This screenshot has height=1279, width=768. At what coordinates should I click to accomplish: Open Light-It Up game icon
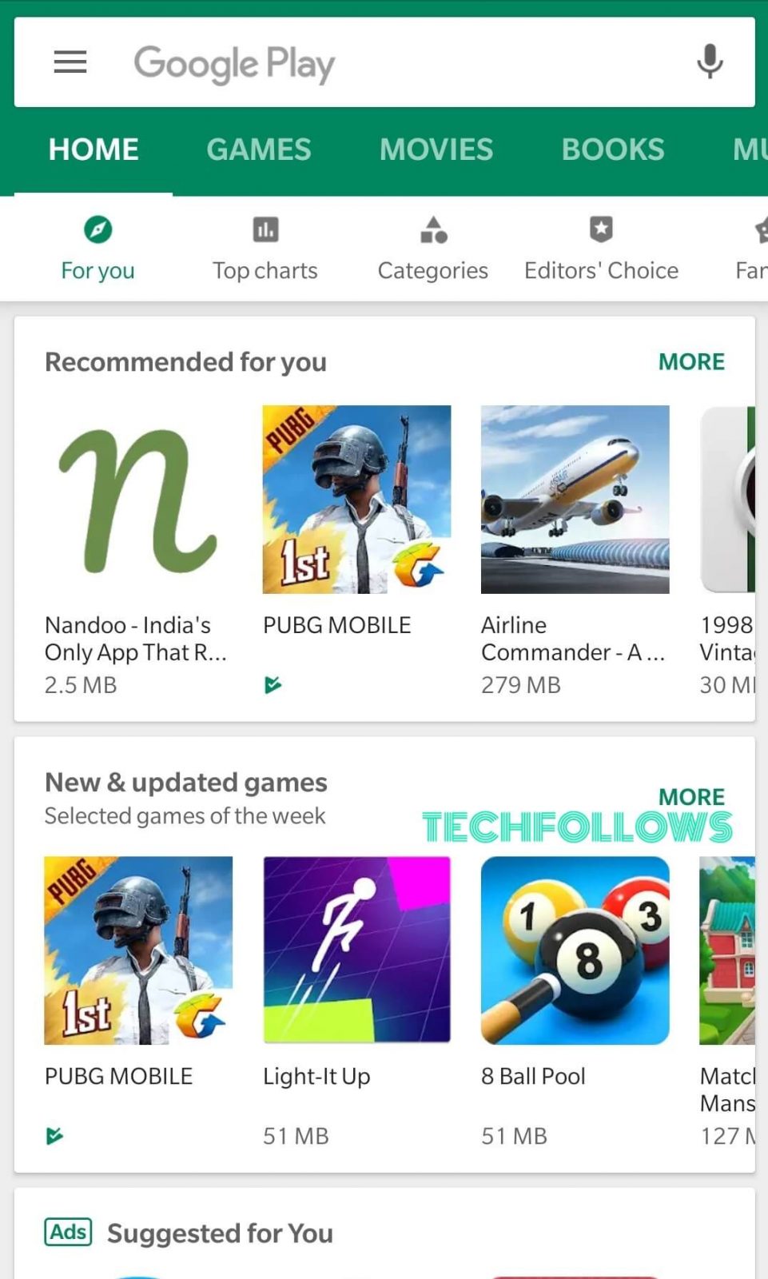[356, 950]
